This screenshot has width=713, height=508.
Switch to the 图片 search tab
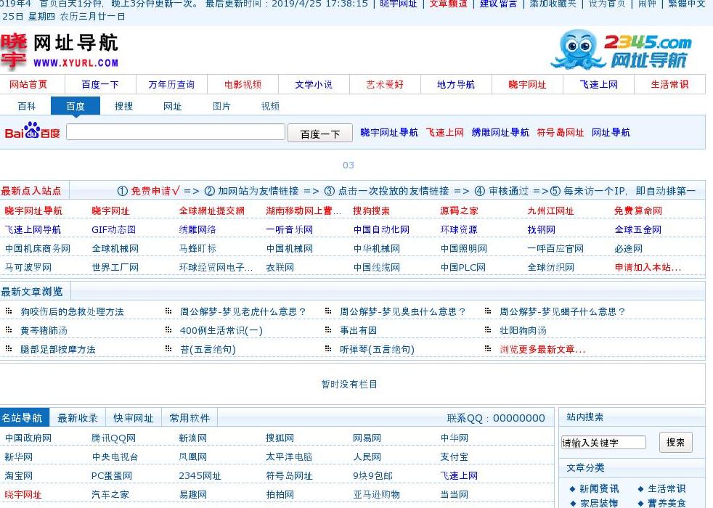click(221, 107)
